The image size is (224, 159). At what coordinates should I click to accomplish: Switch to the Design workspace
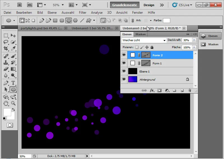149,5
